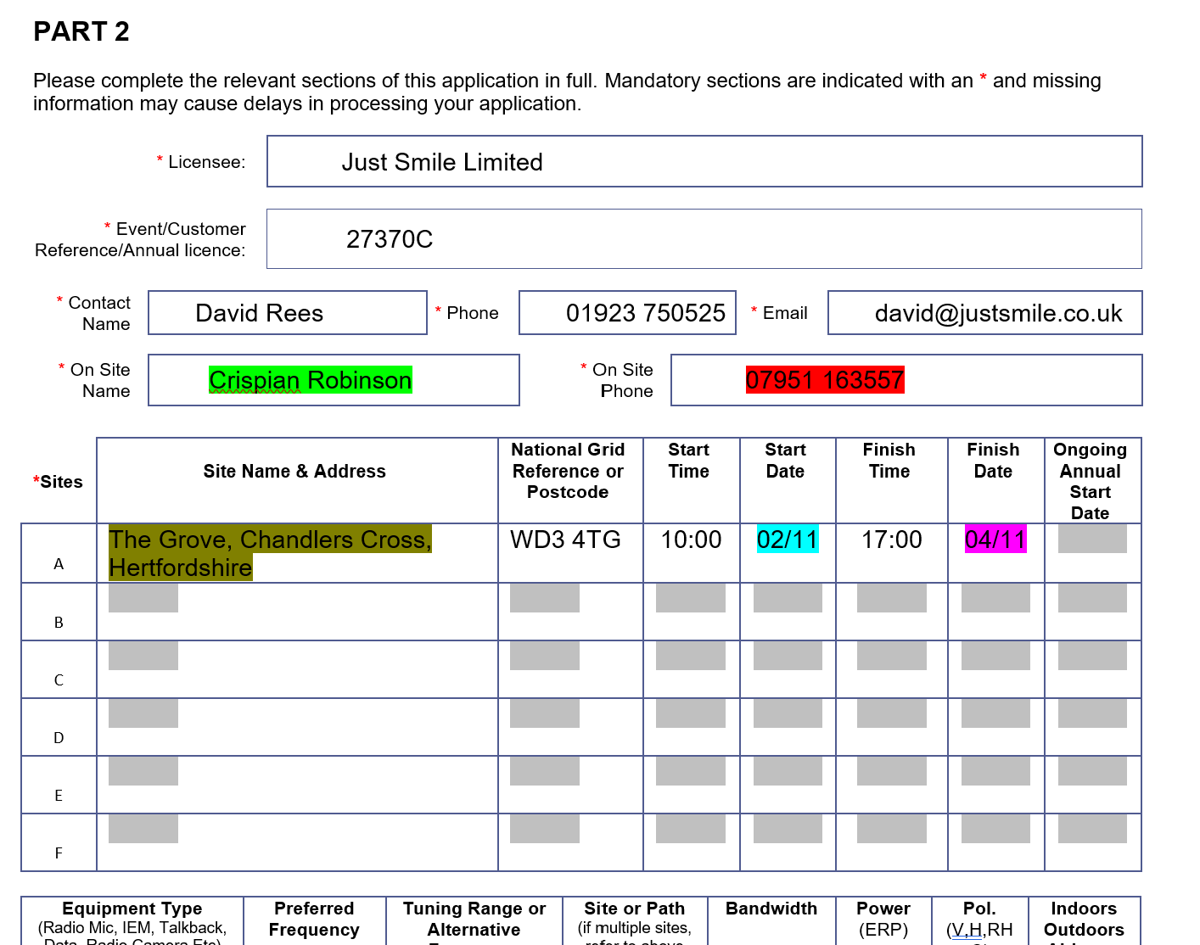Click row label A in Sites table
The height and width of the screenshot is (945, 1200).
[59, 564]
